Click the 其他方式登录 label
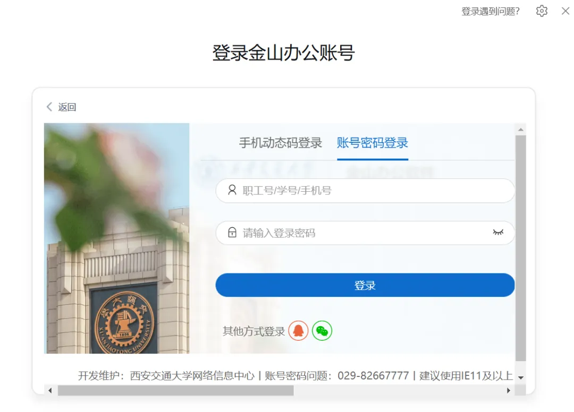 254,331
